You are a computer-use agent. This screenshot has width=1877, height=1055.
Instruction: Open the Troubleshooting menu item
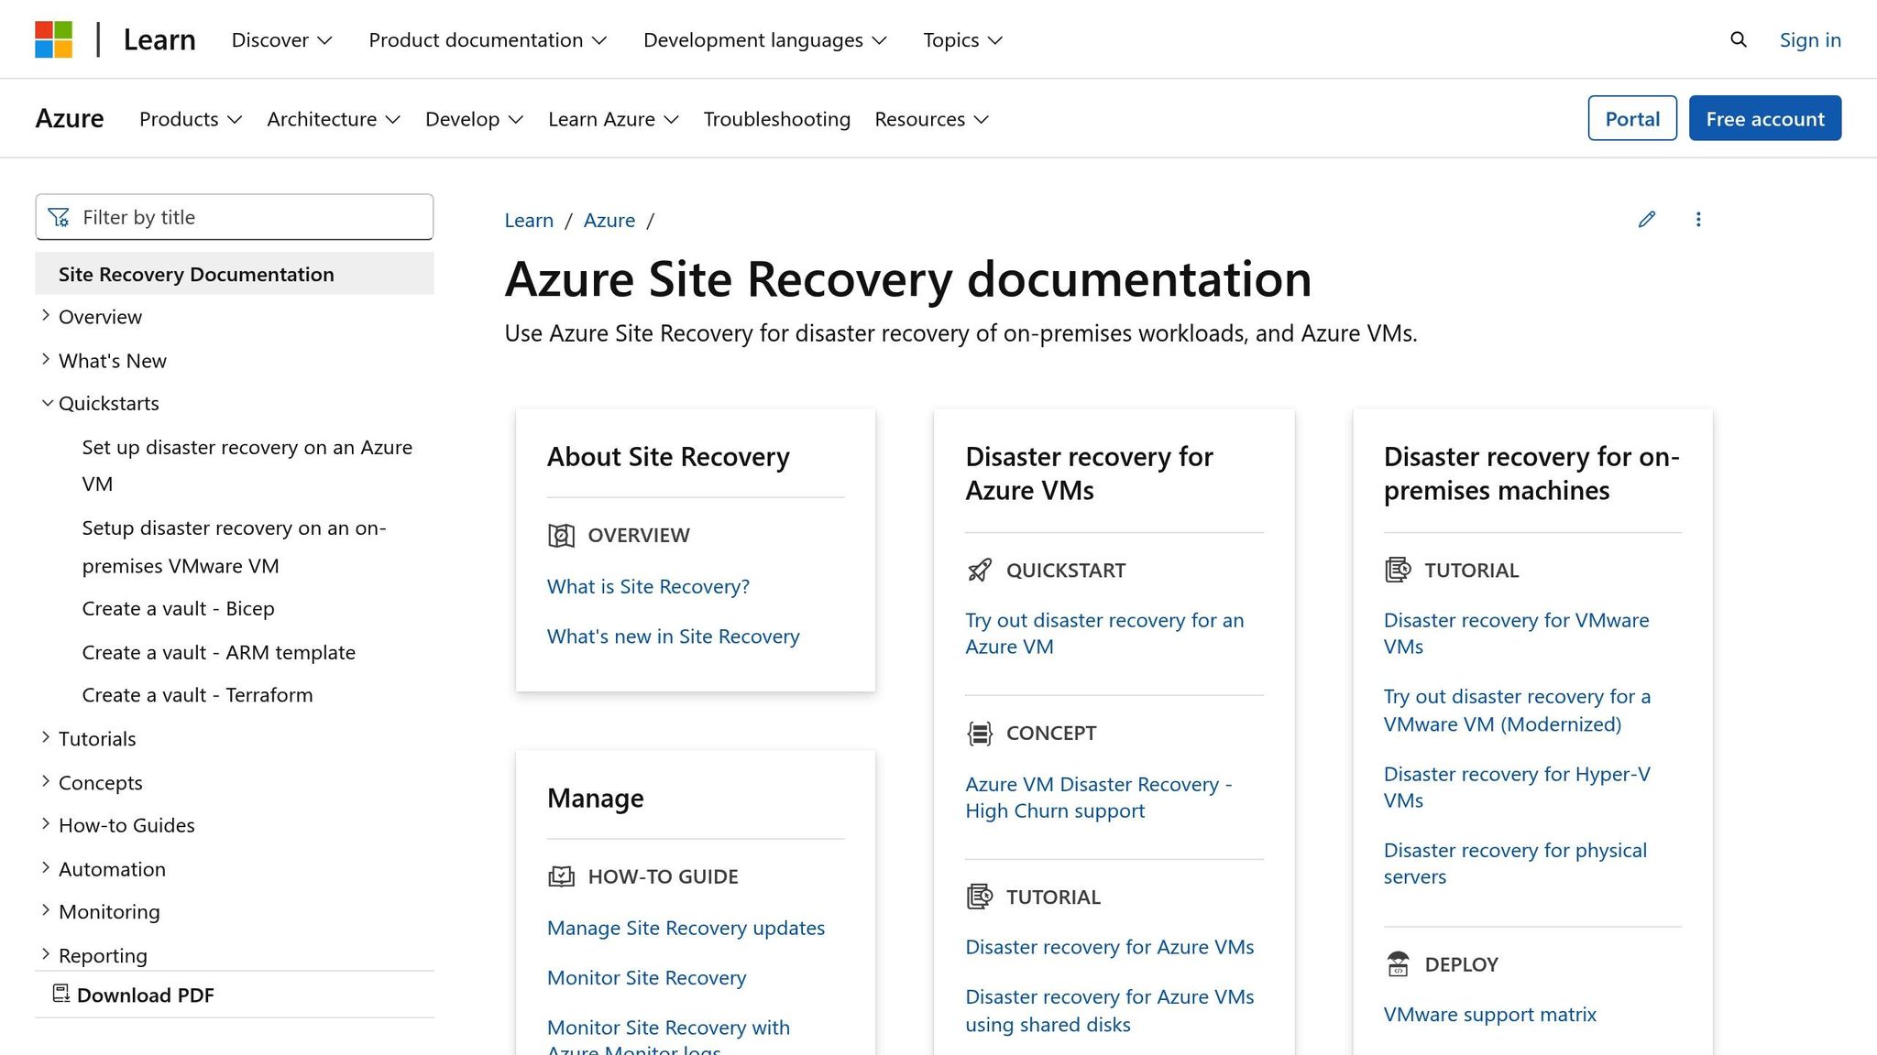776,119
